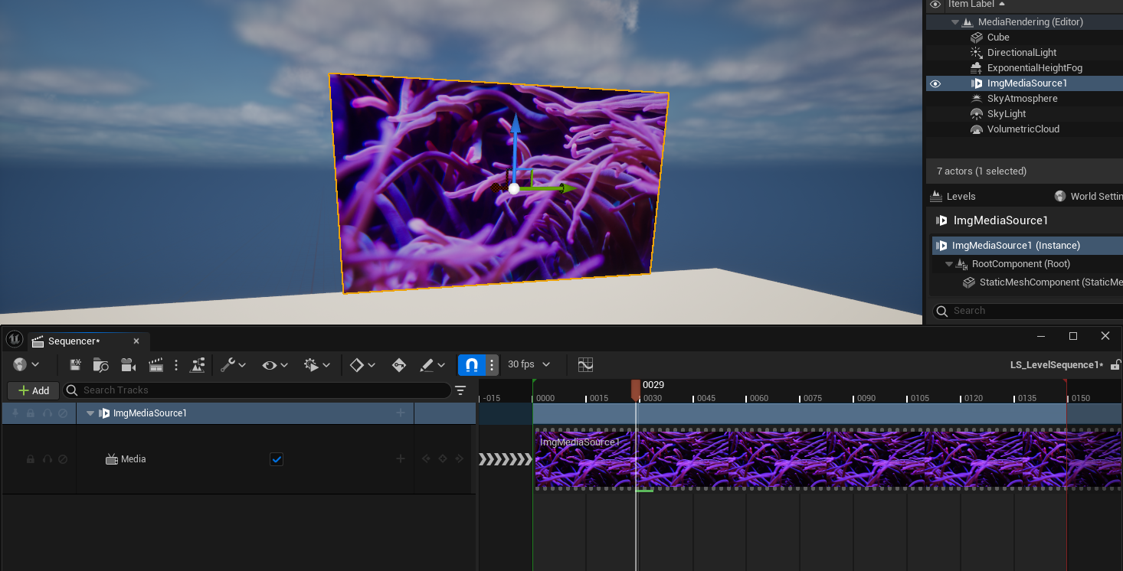This screenshot has width=1123, height=571.
Task: Click the Search Tracks input field
Action: coord(257,390)
